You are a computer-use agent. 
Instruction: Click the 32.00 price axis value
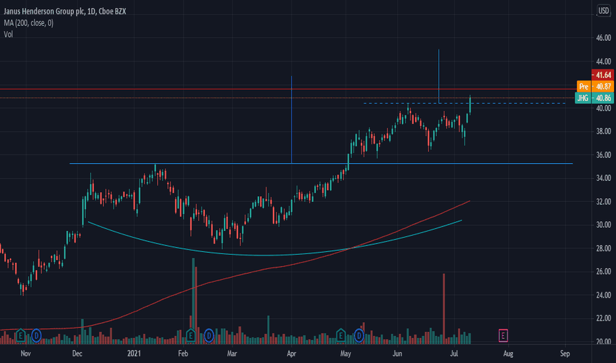coord(603,201)
